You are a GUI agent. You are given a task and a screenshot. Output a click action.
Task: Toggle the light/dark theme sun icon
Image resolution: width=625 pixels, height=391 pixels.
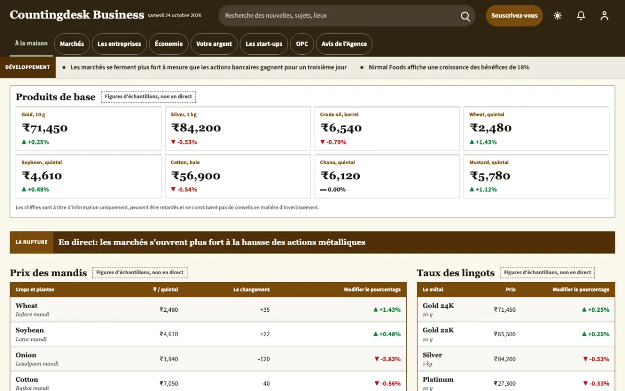[x=558, y=16]
